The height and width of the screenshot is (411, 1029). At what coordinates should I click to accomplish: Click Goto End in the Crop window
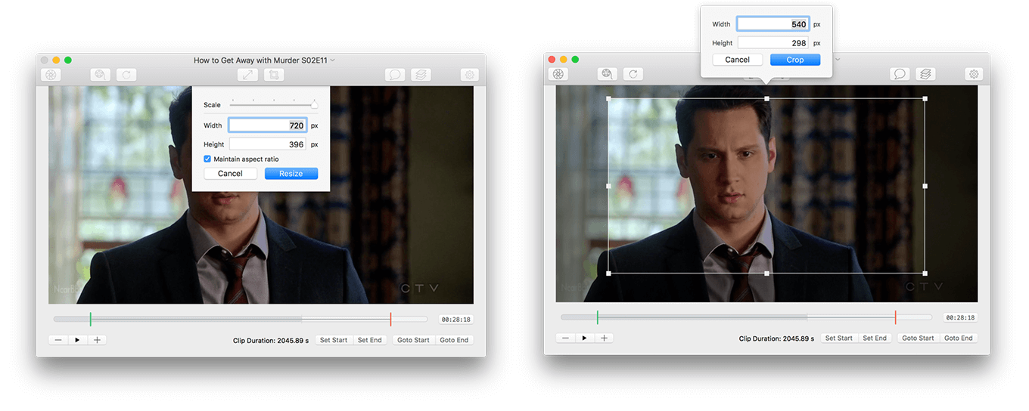pyautogui.click(x=959, y=338)
